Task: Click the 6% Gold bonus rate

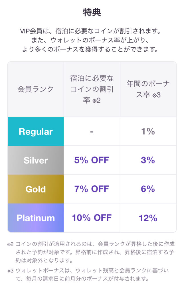Action: [148, 189]
